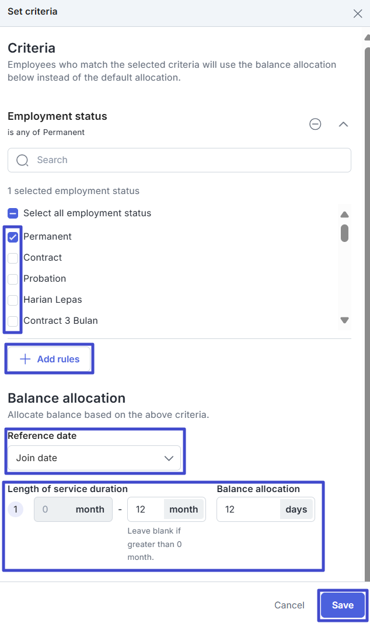Viewport: 370px width, 623px height.
Task: Tick the Harian Lepas checkbox
Action: 13,300
